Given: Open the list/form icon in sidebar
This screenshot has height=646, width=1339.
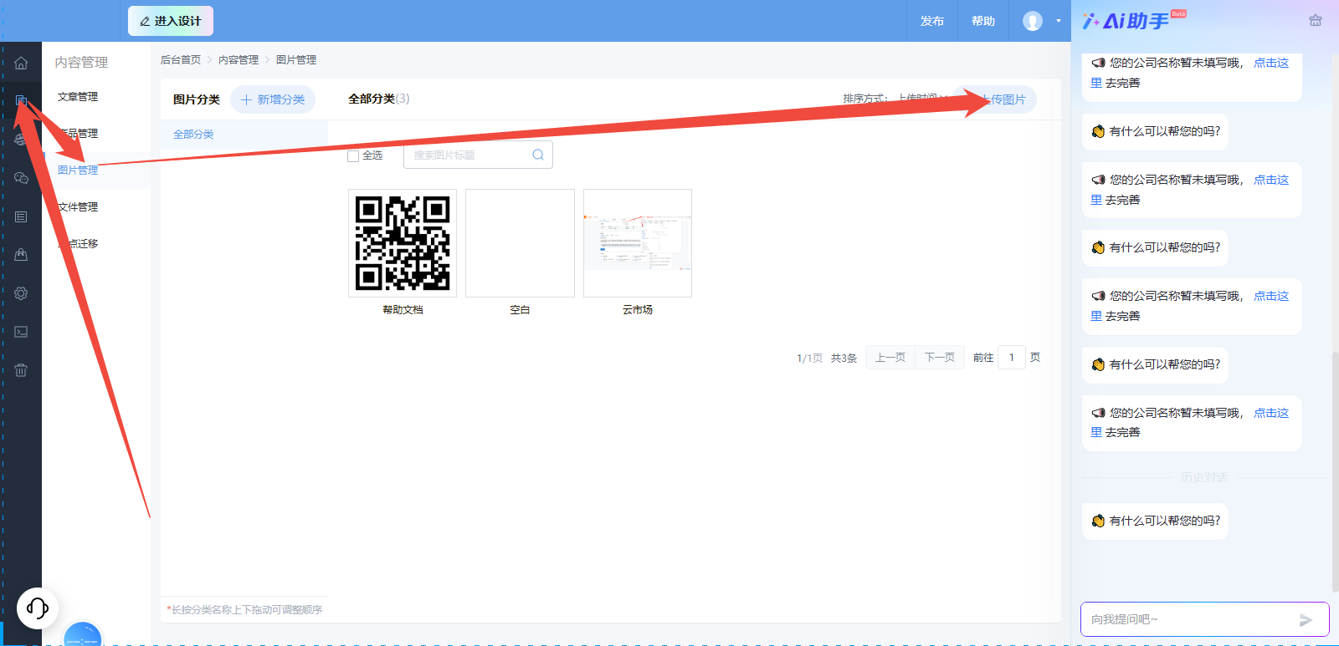Looking at the screenshot, I should pyautogui.click(x=21, y=216).
